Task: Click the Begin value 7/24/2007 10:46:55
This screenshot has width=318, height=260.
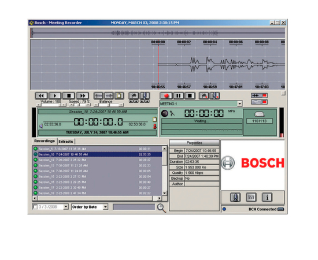Action: [x=202, y=151]
